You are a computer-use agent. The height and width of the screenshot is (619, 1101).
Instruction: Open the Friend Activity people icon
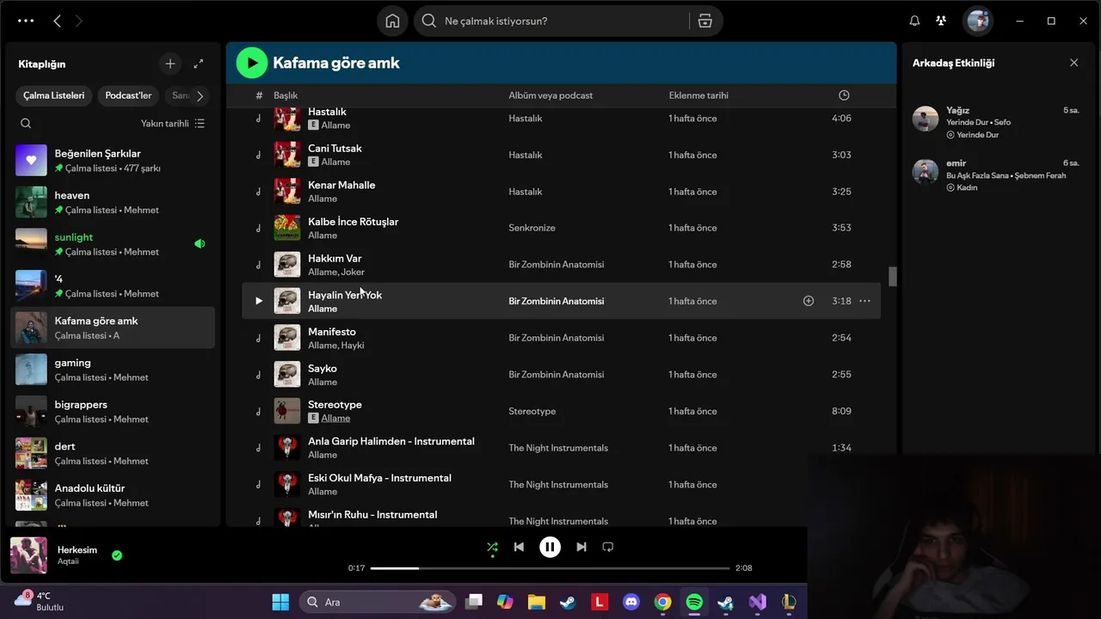941,21
